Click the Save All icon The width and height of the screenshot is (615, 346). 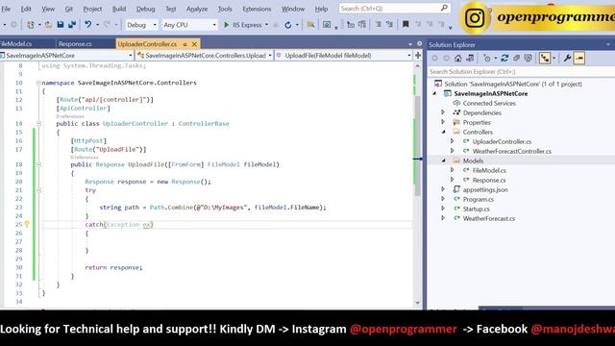tap(72, 25)
